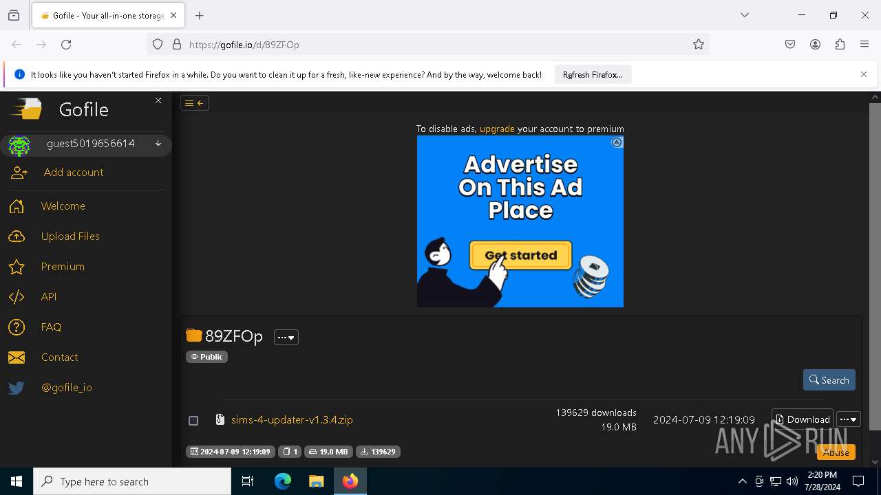Click the Upload Files cloud icon
The image size is (881, 495).
[17, 236]
